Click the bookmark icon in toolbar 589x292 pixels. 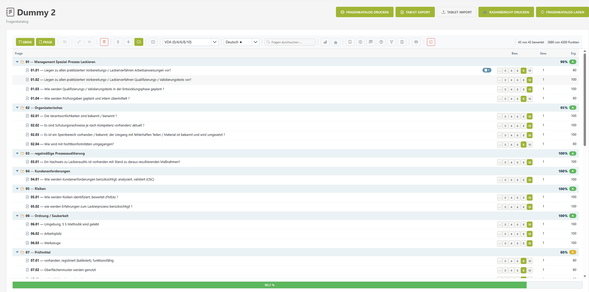[x=350, y=42]
